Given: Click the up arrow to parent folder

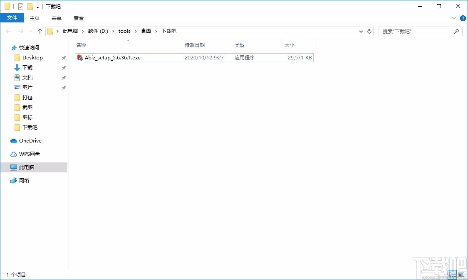Looking at the screenshot, I should tap(40, 31).
